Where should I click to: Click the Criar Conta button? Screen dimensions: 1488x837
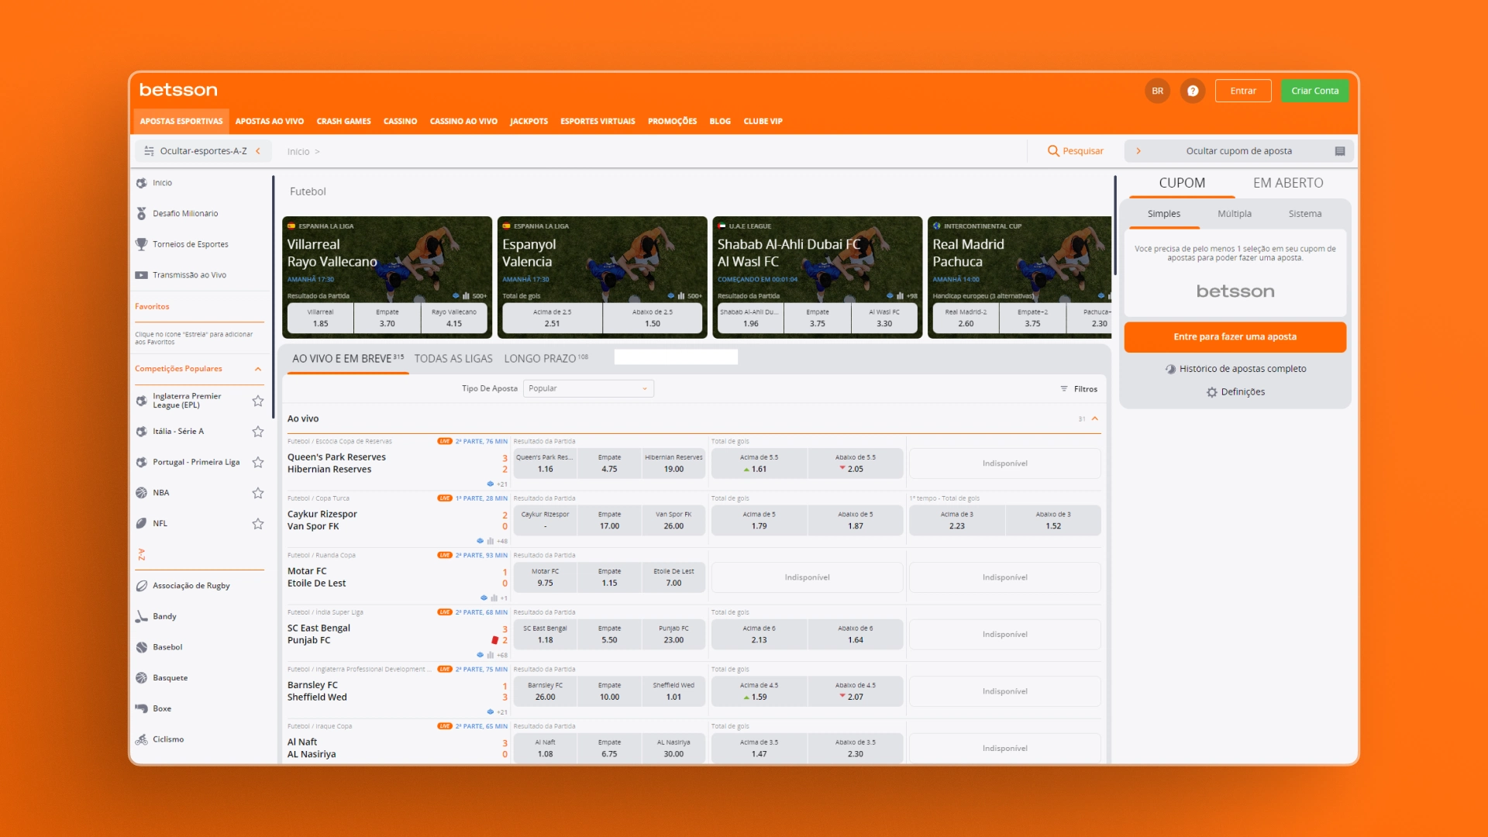[1314, 91]
